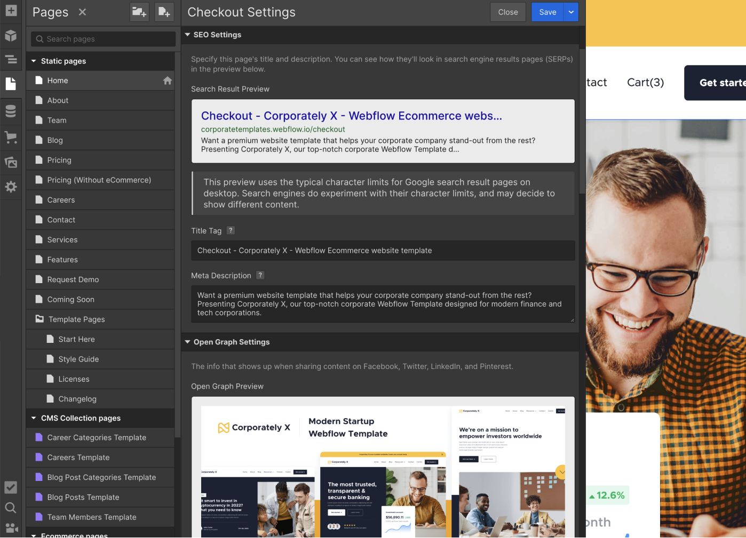Select the Services page
This screenshot has height=538, width=746.
100,240
